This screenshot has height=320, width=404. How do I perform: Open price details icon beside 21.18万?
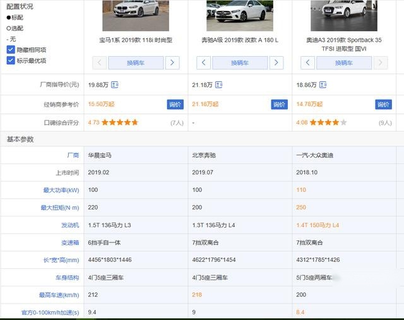pyautogui.click(x=219, y=85)
